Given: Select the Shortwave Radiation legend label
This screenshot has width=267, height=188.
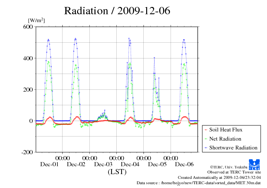Looking at the screenshot, I should click(233, 148).
